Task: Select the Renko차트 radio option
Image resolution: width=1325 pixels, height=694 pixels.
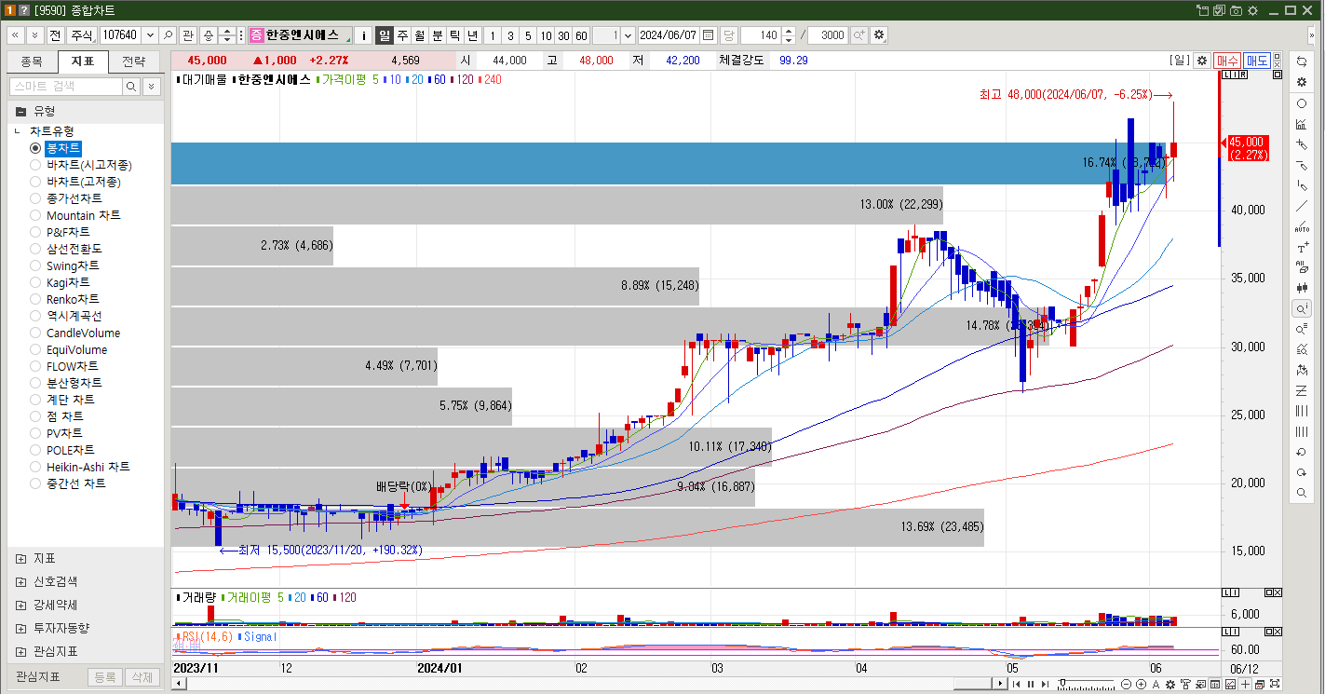Action: (x=35, y=299)
